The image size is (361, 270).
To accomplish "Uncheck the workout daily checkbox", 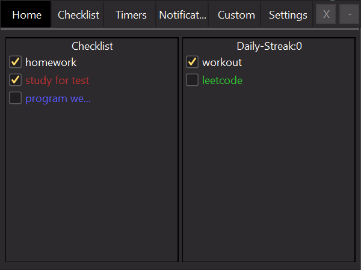I will [x=192, y=62].
